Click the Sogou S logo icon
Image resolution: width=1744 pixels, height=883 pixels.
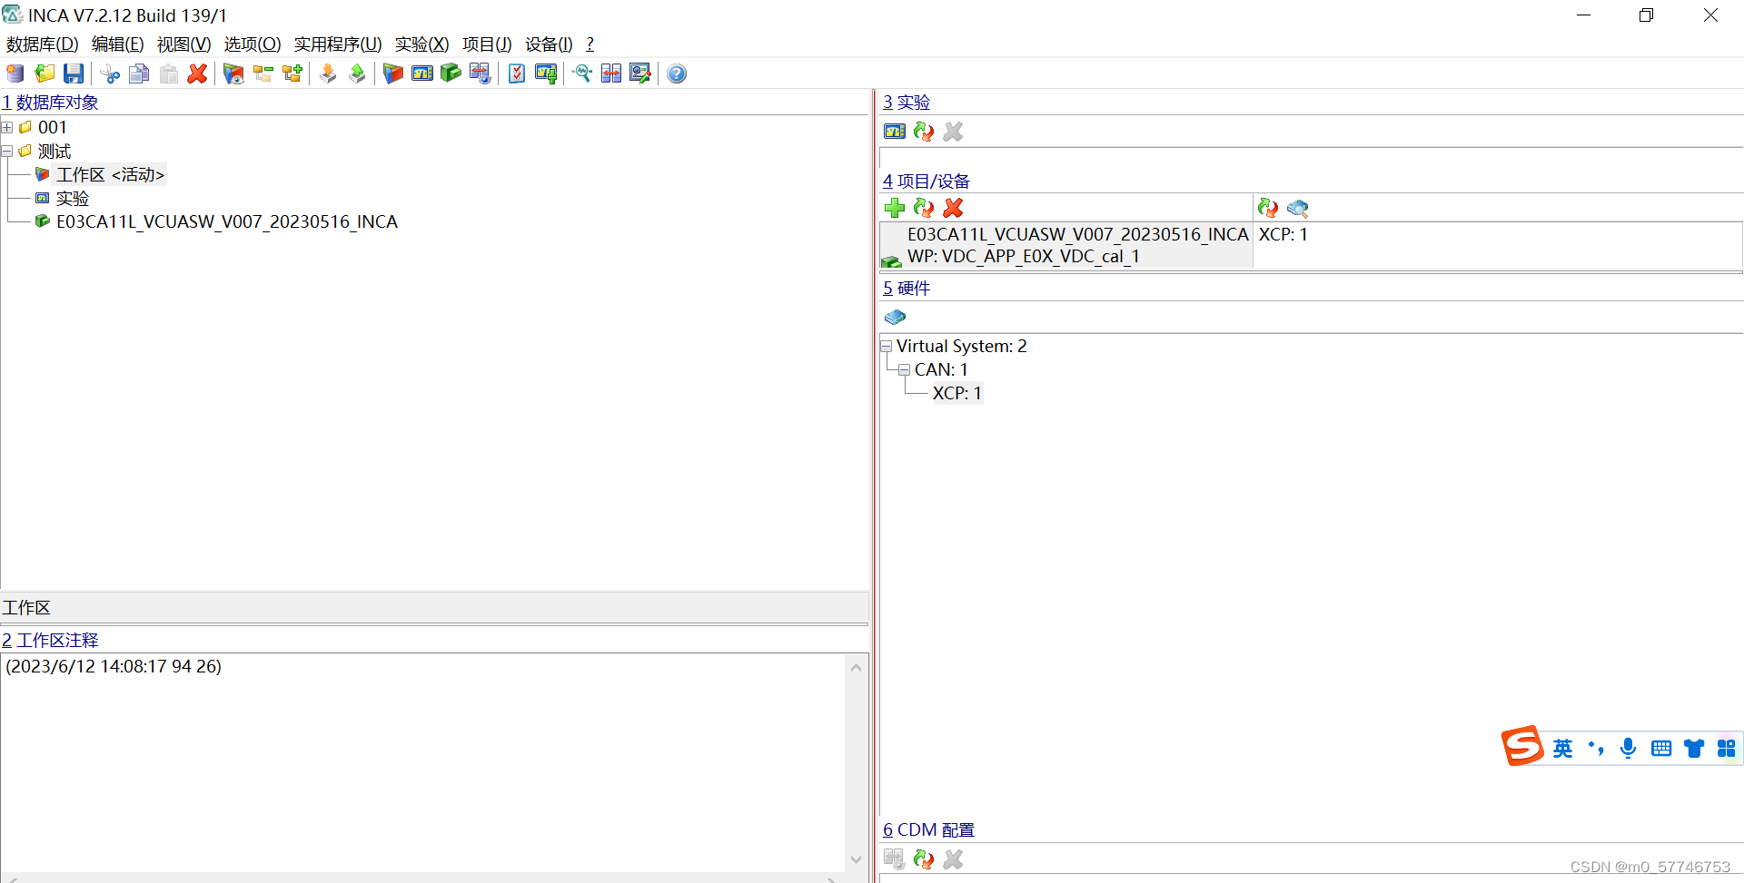(x=1522, y=746)
